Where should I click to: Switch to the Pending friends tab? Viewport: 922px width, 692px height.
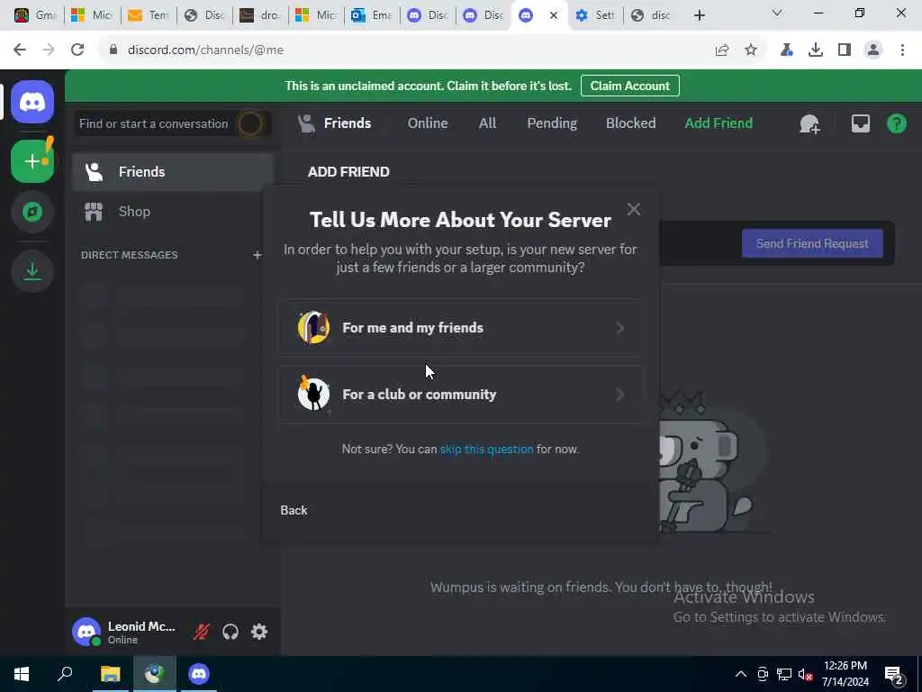(552, 123)
